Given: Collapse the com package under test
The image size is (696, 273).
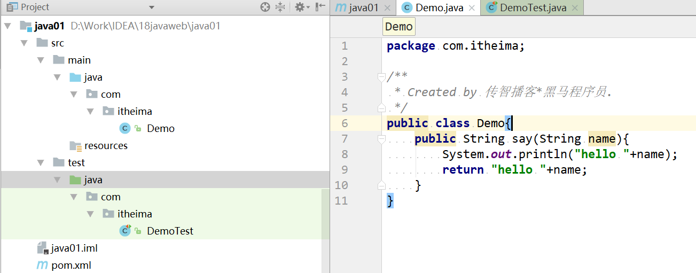Looking at the screenshot, I should tap(73, 197).
